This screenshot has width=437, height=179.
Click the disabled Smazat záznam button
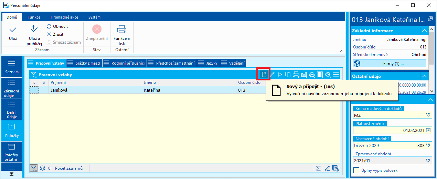click(64, 42)
